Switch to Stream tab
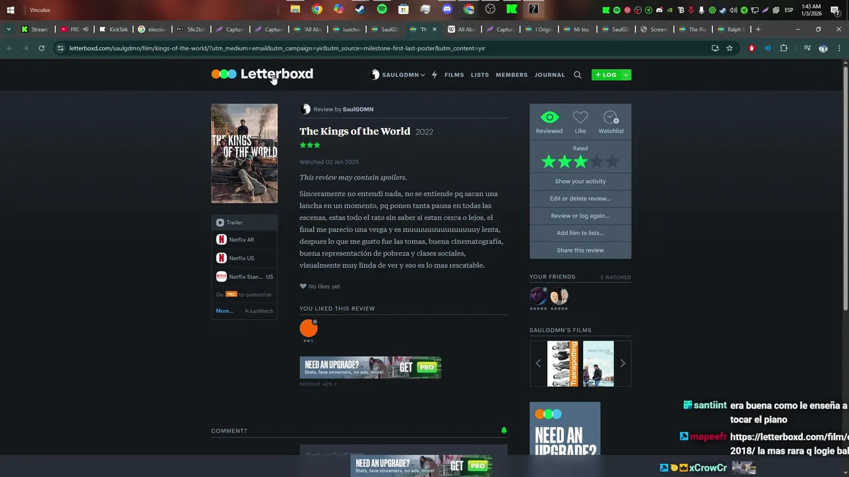This screenshot has width=849, height=477. coord(35,29)
